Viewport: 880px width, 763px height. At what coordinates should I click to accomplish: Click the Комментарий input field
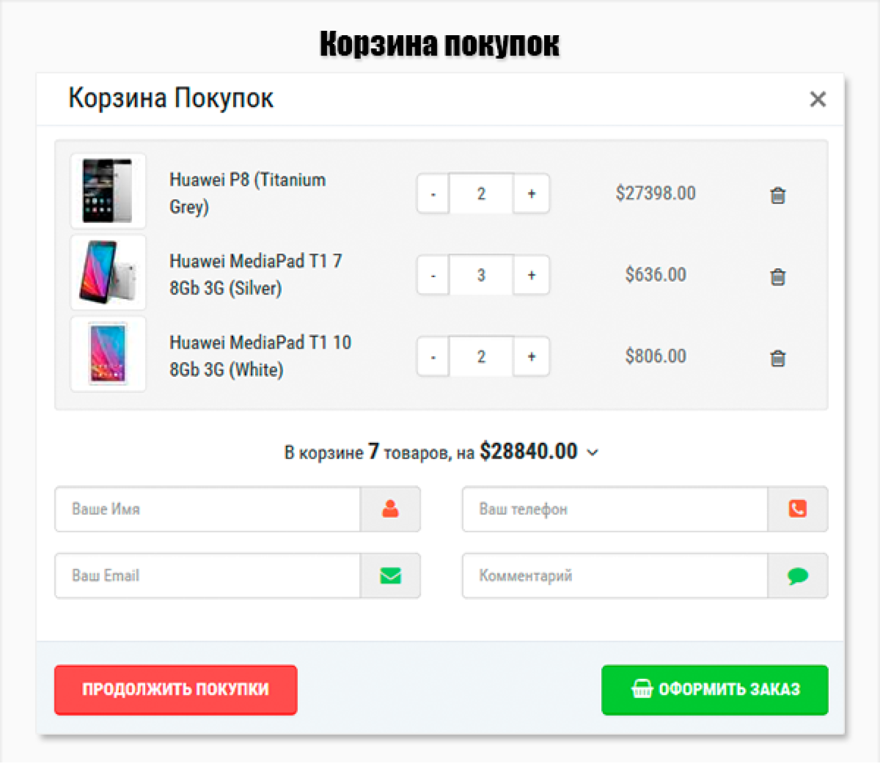615,575
